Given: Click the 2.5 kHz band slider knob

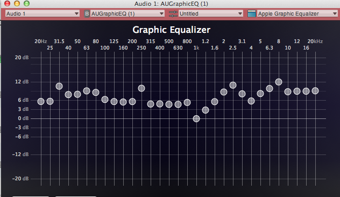Looking at the screenshot, I should (233, 85).
